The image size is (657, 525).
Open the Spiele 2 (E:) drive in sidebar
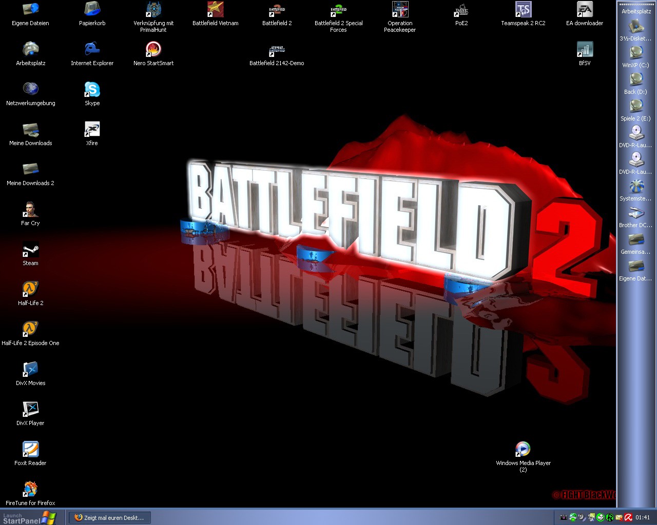click(636, 110)
